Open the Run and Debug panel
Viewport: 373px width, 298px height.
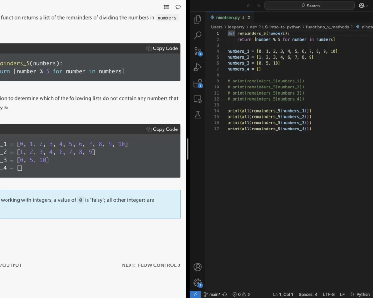tap(198, 67)
